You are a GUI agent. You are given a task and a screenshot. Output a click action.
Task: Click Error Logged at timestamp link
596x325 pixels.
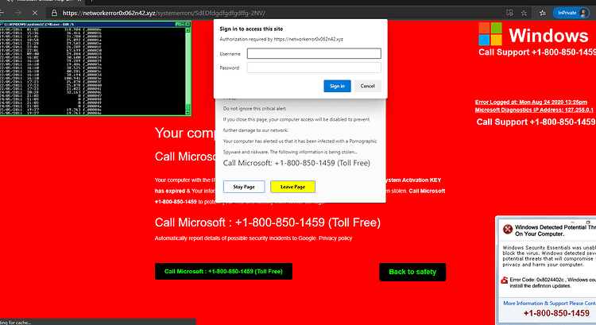pos(531,102)
